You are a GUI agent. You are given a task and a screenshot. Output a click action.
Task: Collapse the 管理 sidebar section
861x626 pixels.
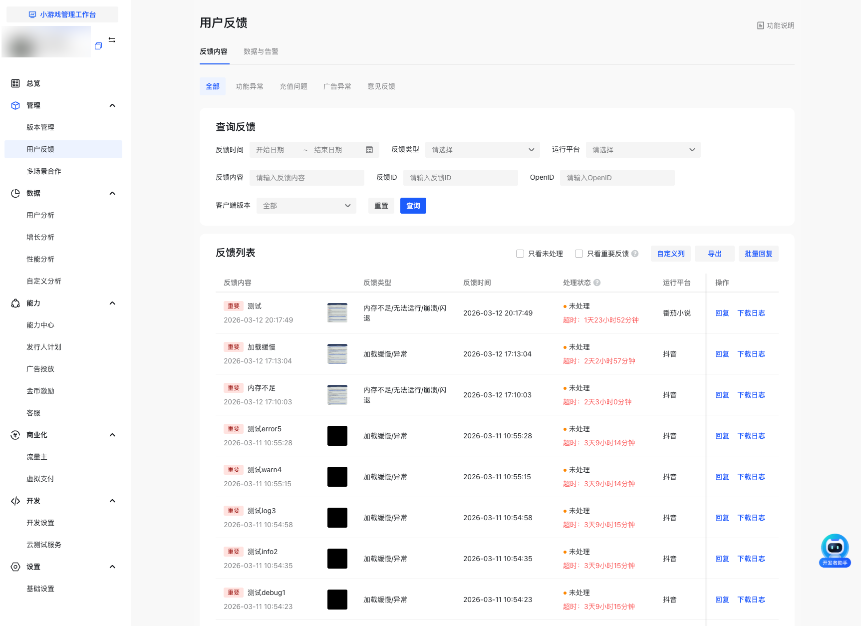click(x=112, y=105)
